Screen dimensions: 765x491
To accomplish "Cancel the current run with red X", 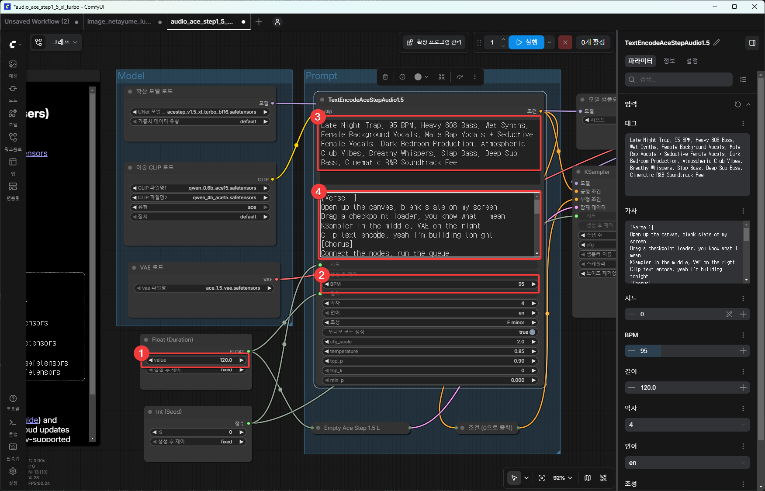I will click(565, 42).
